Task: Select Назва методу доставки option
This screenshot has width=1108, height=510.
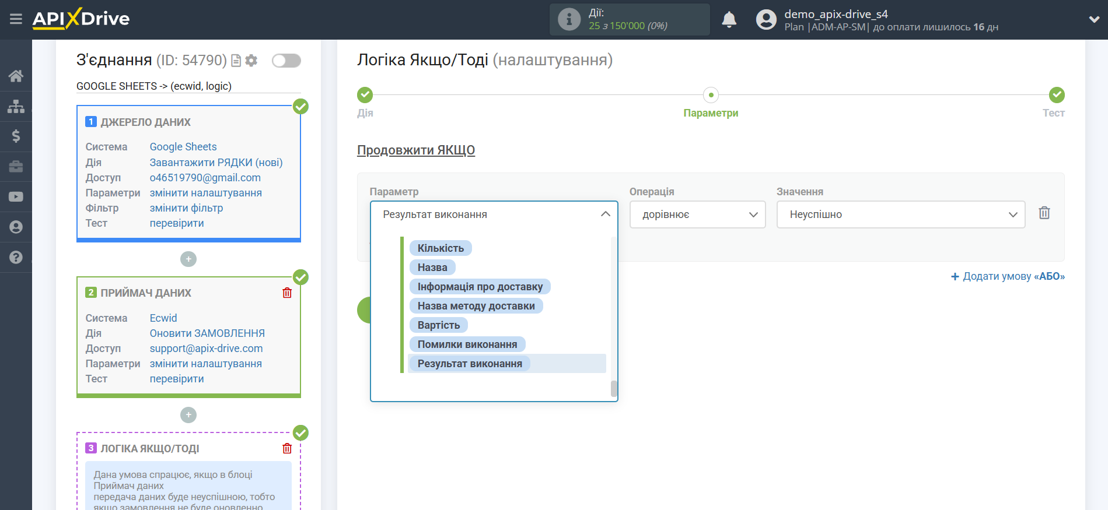Action: 476,306
